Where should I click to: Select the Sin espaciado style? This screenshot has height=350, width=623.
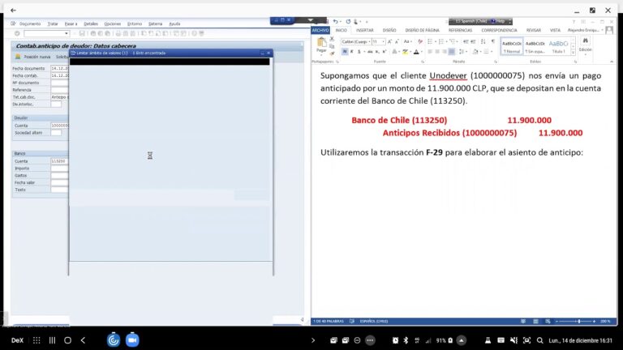tap(535, 46)
